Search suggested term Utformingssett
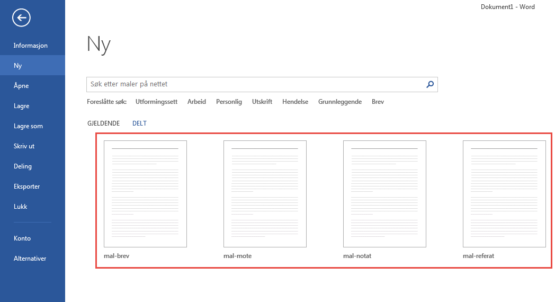 [156, 102]
